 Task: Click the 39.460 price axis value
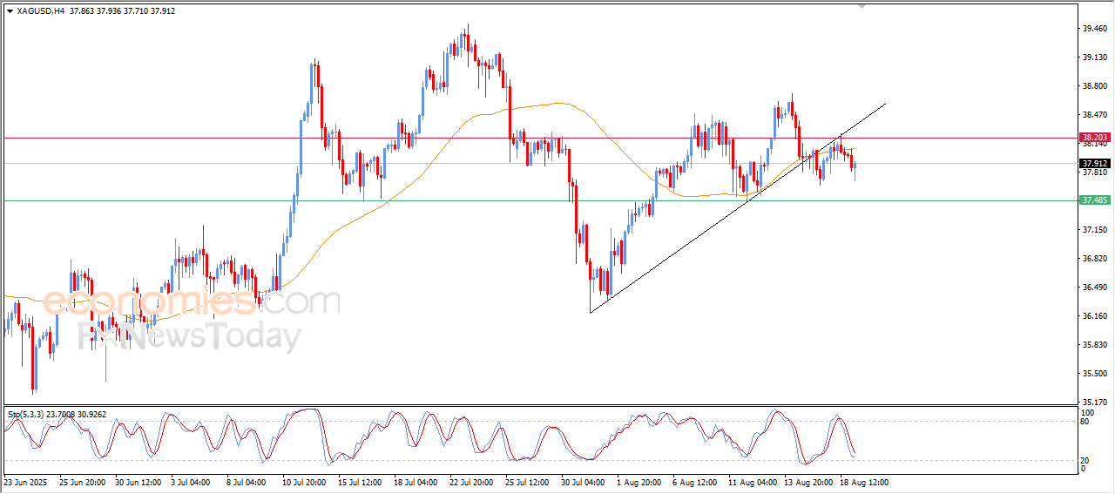[x=1094, y=29]
